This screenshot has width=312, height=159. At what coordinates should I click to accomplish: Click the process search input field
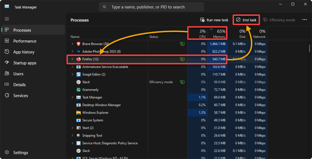(152, 7)
